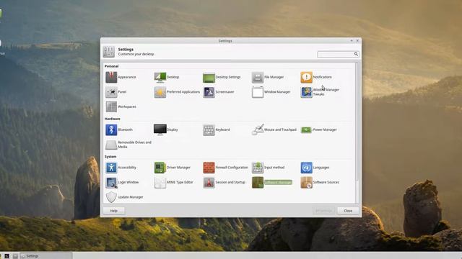Viewport: 462px width, 259px height.
Task: Open the Appearance settings icon
Action: (111, 77)
